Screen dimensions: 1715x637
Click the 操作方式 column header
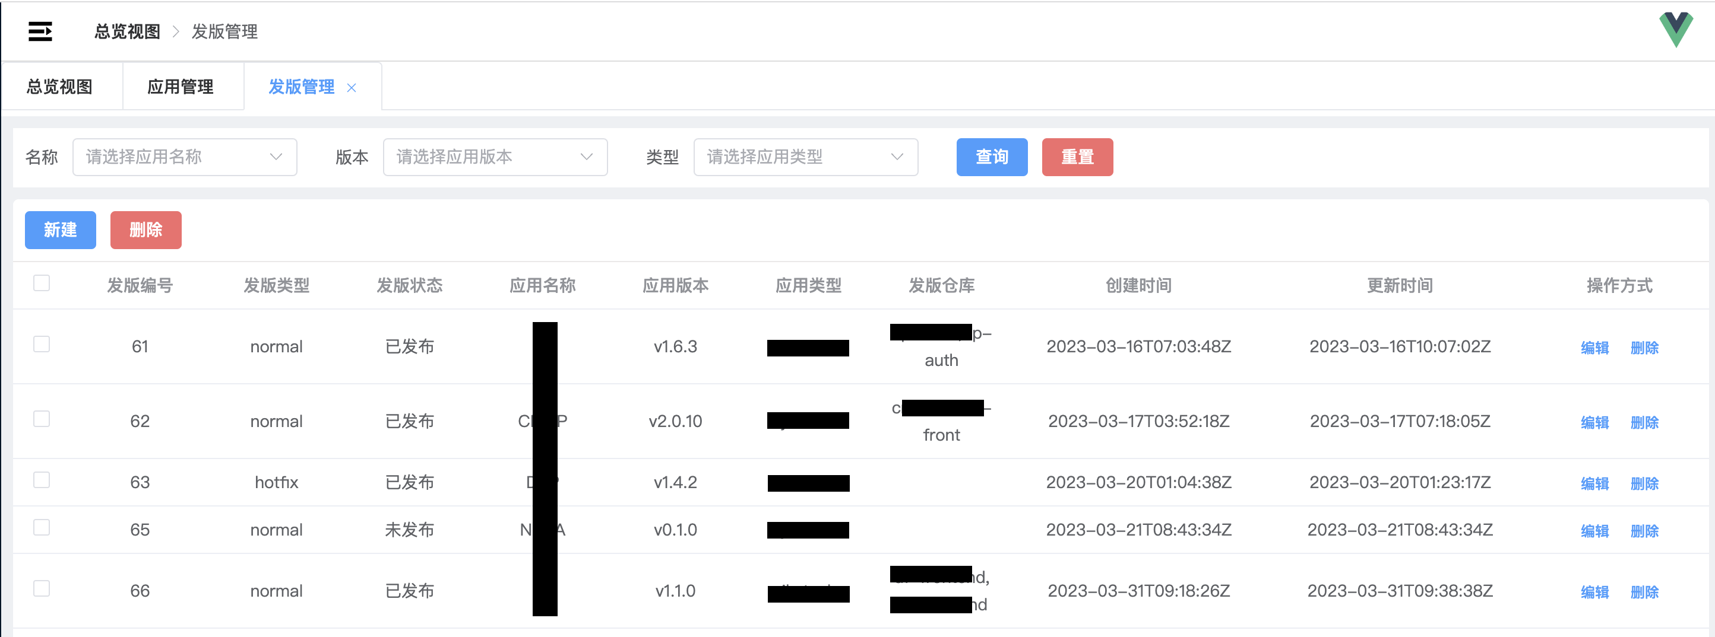click(x=1619, y=285)
